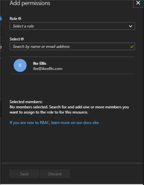Click the info icon beside Role
This screenshot has height=185, width=144.
click(x=19, y=19)
